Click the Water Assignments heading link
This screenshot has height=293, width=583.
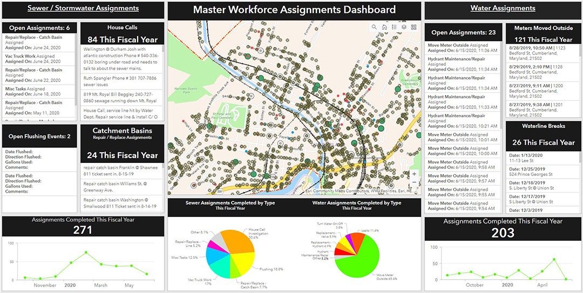coord(503,8)
